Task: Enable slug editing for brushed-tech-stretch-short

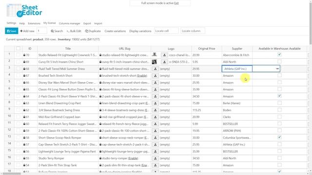Action: pos(142,76)
